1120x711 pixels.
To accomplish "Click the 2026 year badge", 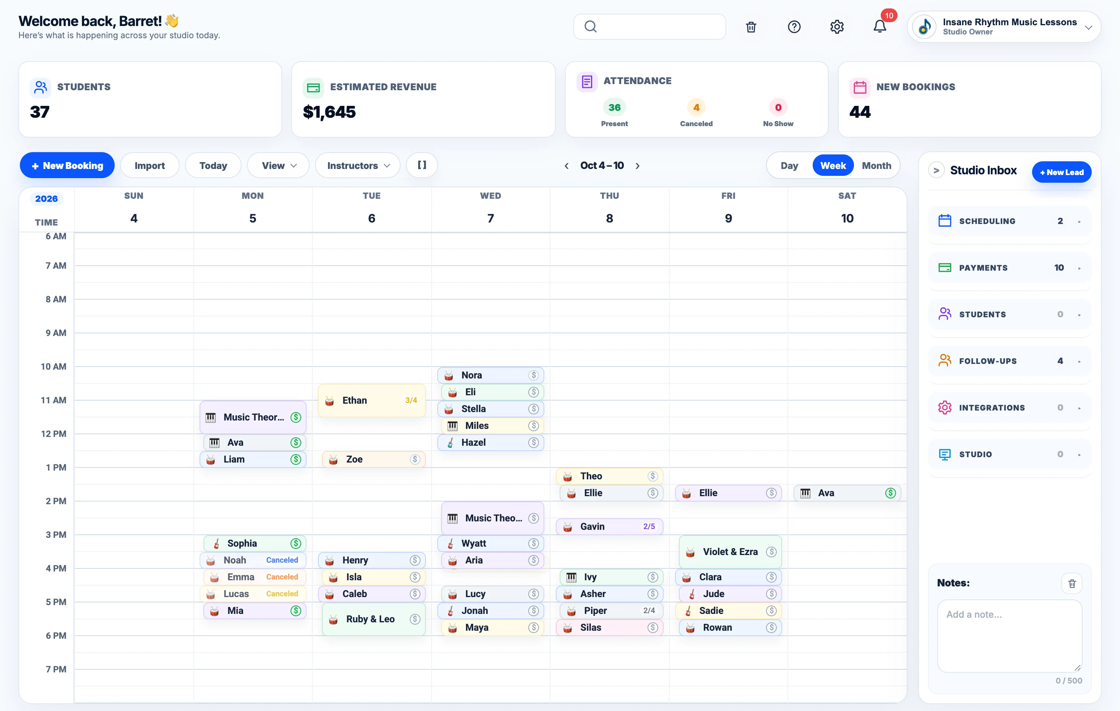I will pos(47,198).
